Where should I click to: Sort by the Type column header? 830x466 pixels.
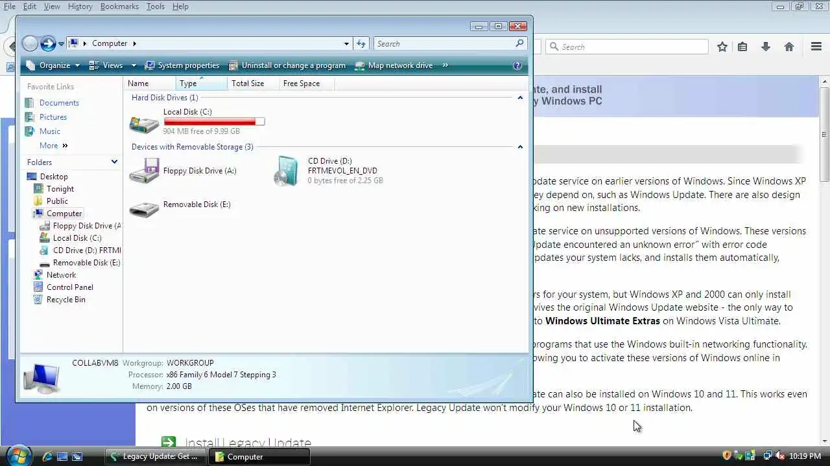tap(202, 83)
